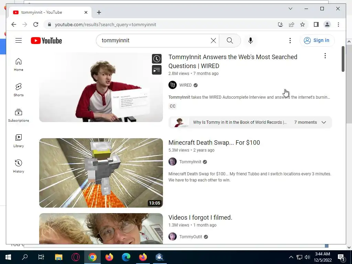Open the YouTube guide hamburger menu
The width and height of the screenshot is (352, 264).
[x=19, y=41]
